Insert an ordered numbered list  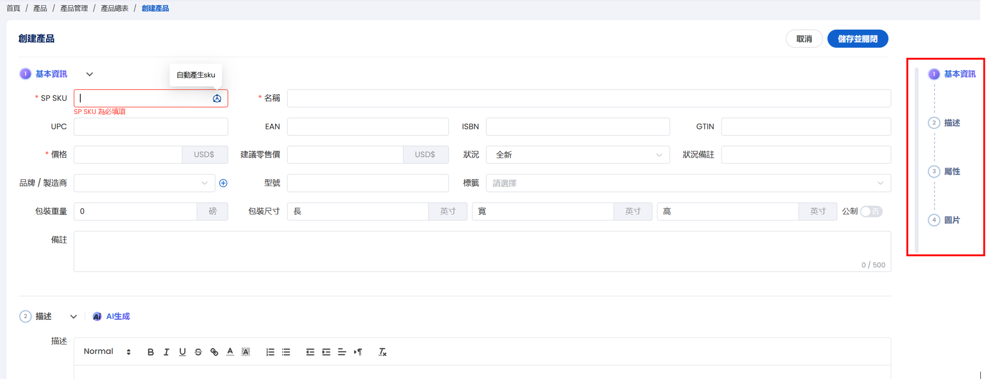point(270,352)
